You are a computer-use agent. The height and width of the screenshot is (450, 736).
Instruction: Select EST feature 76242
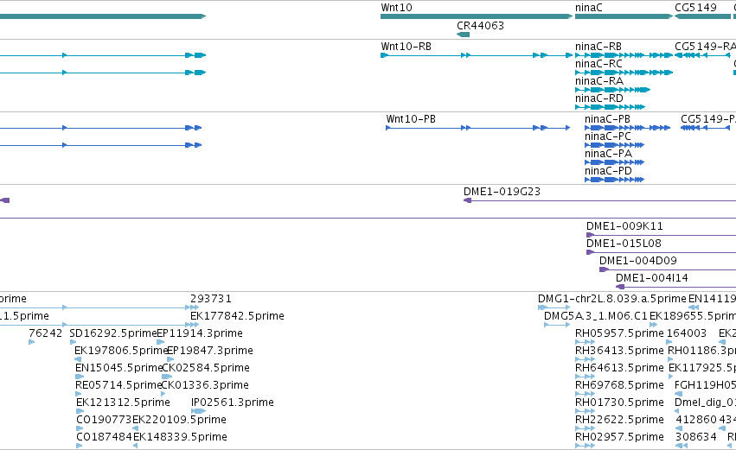[x=46, y=333]
